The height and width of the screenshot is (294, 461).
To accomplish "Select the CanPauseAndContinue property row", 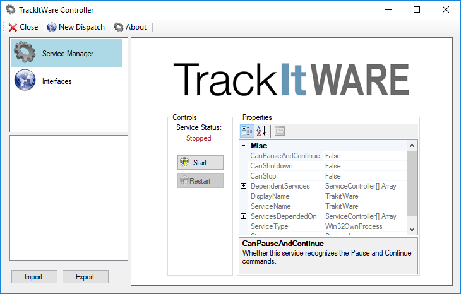I will coord(328,156).
